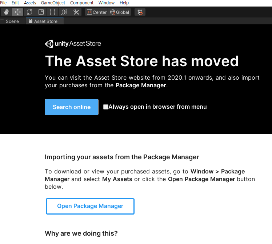Select the Scale tool
272x244 pixels.
[x=41, y=12]
